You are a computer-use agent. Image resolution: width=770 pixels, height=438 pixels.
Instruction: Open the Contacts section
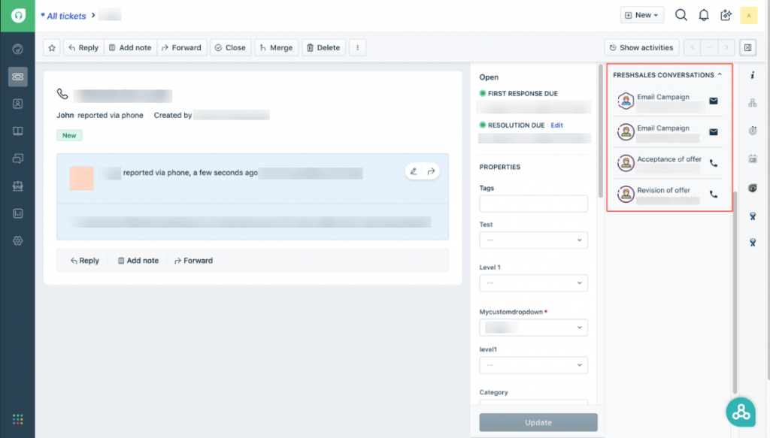[x=17, y=104]
